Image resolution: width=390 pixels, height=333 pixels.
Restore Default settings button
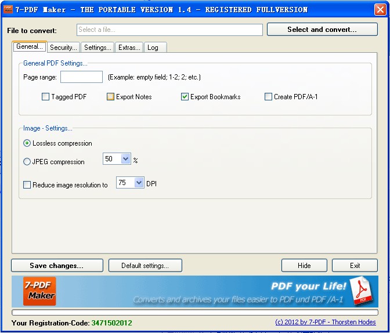point(145,265)
